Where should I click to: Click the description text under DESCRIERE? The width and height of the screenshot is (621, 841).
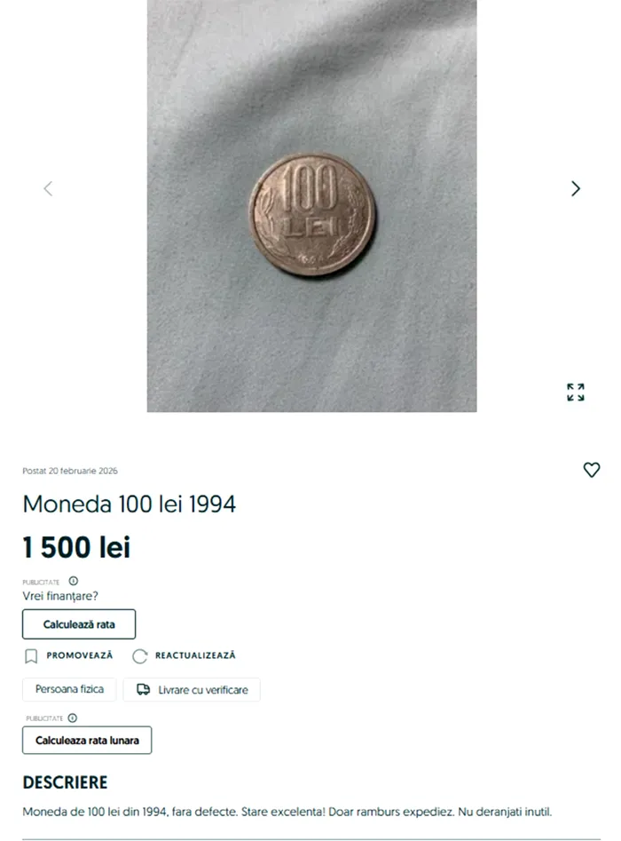pos(287,812)
